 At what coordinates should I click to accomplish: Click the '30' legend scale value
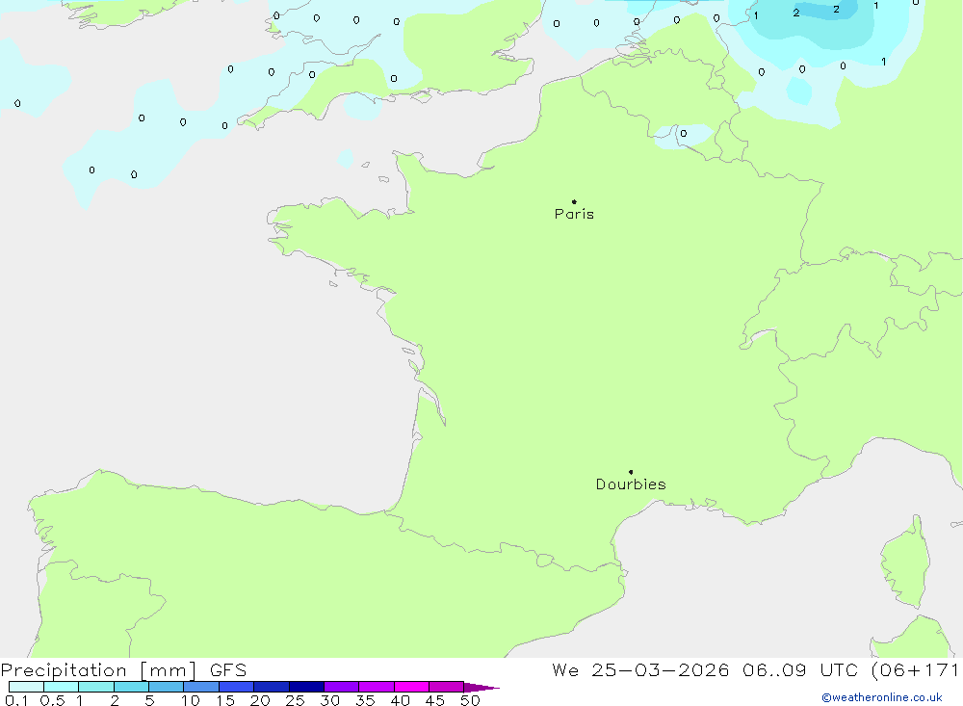tap(329, 700)
